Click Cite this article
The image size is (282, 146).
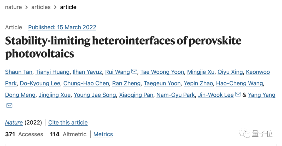point(68,123)
